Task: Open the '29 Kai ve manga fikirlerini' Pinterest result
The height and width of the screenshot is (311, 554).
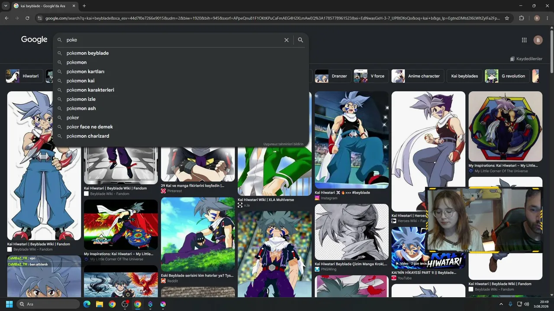Action: point(193,186)
